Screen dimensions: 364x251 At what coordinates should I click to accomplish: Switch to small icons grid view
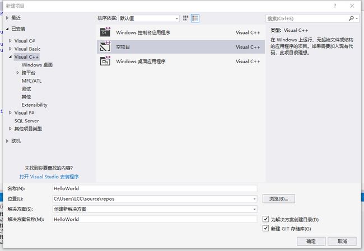[185, 18]
